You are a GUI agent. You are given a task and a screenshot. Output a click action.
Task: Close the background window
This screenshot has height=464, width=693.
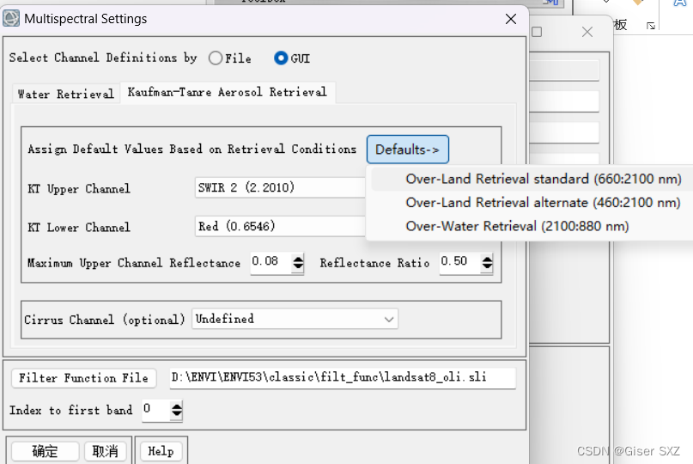pyautogui.click(x=587, y=32)
